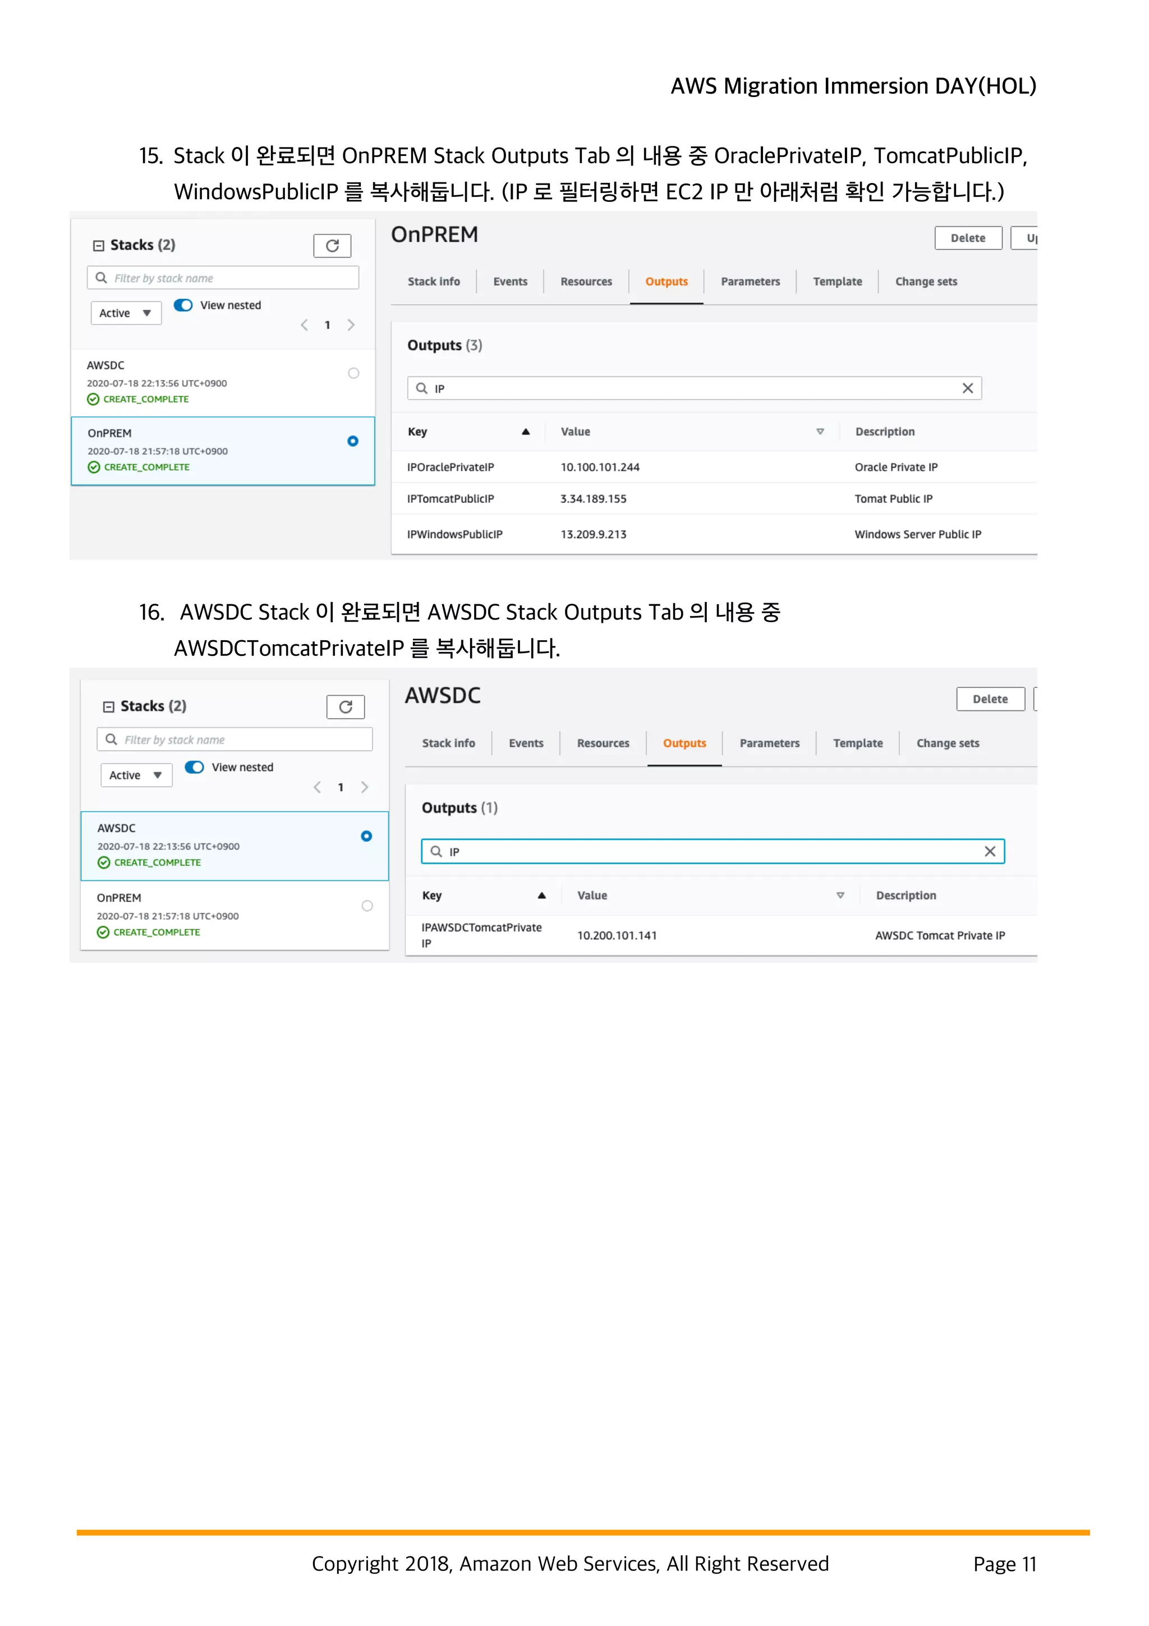Screen dimensions: 1149x1626
Task: Sort by Key ascending in OnPREM outputs
Action: point(526,431)
